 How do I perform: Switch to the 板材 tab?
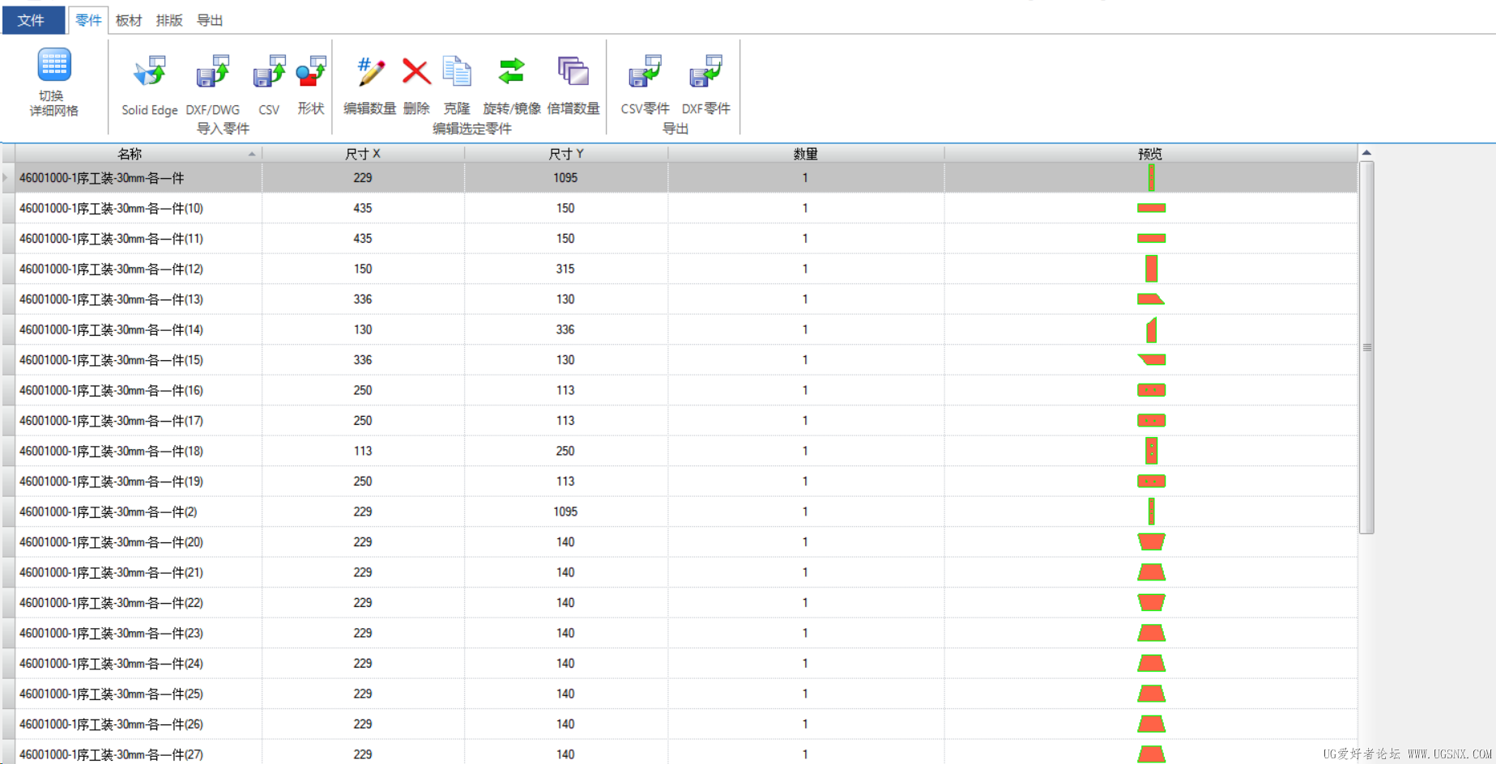[x=129, y=20]
